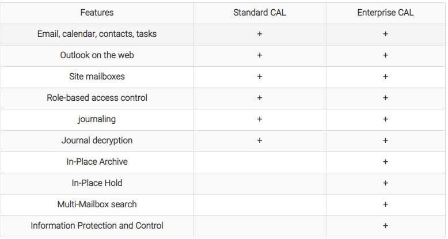The height and width of the screenshot is (239, 448).
Task: Click the Email, calendar, contacts, tasks row label
Action: [97, 34]
